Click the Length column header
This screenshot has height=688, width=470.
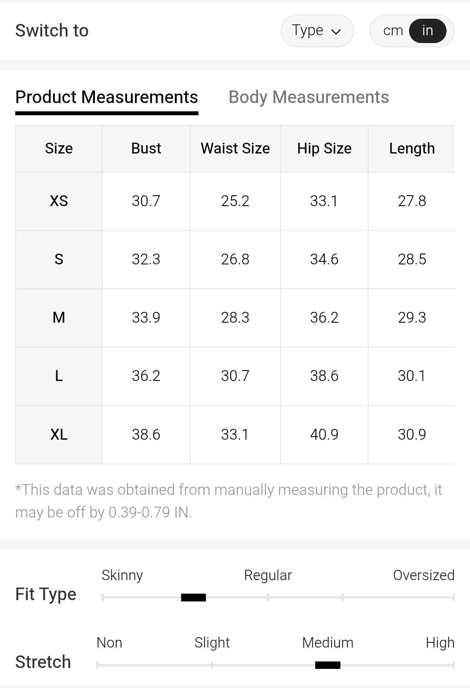412,148
